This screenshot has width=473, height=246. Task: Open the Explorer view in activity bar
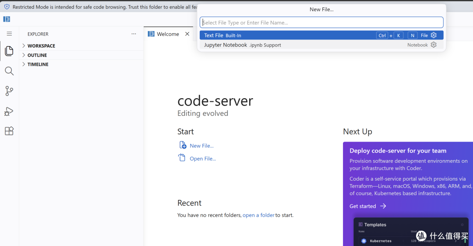tap(9, 51)
